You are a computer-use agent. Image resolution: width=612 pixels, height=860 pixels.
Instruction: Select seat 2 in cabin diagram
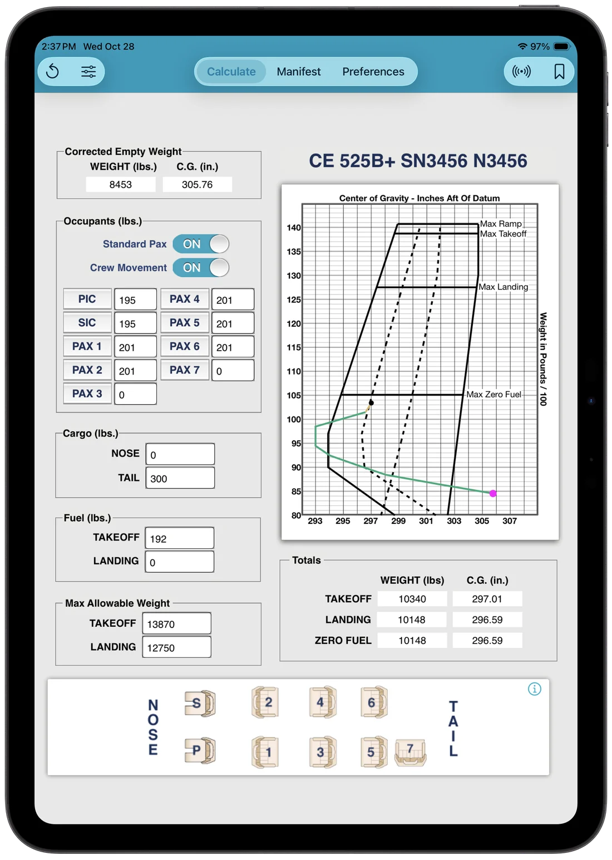(x=265, y=702)
